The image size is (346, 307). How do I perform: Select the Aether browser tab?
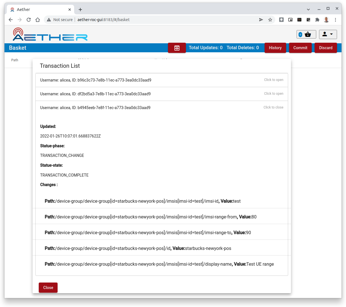pyautogui.click(x=39, y=10)
